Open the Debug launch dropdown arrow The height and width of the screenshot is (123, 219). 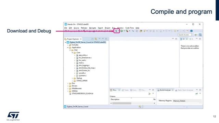pos(119,31)
